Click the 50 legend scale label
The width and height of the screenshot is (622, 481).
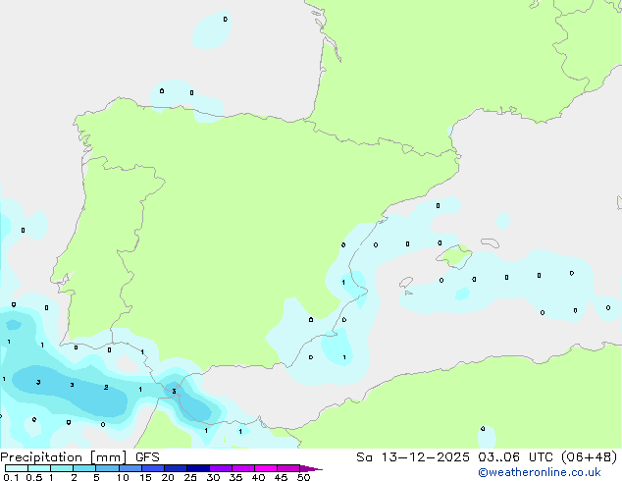pos(304,477)
